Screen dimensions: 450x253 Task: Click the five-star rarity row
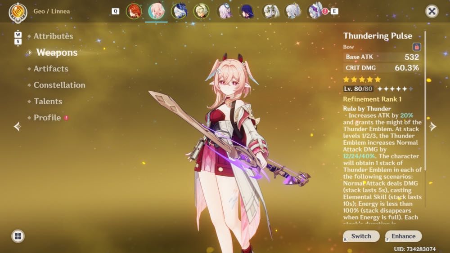[x=362, y=80]
